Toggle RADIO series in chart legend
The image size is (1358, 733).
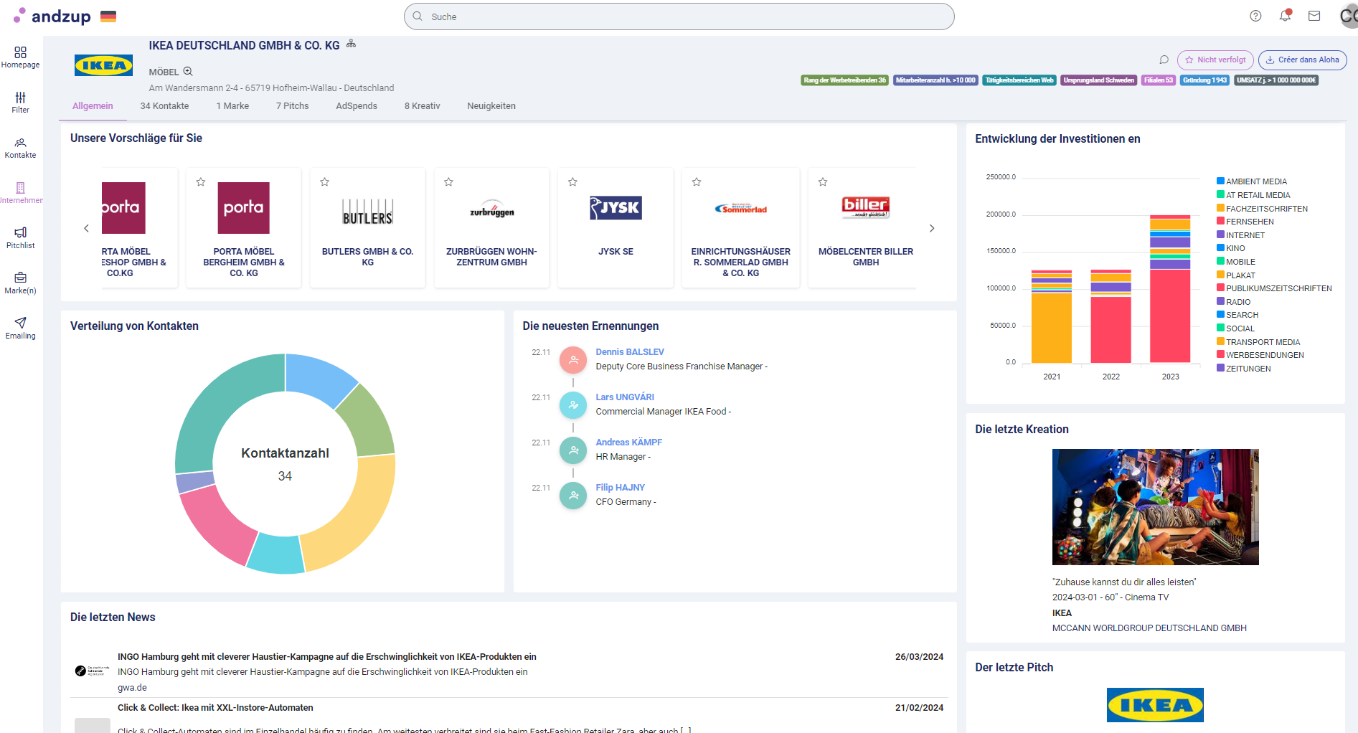tap(1234, 302)
